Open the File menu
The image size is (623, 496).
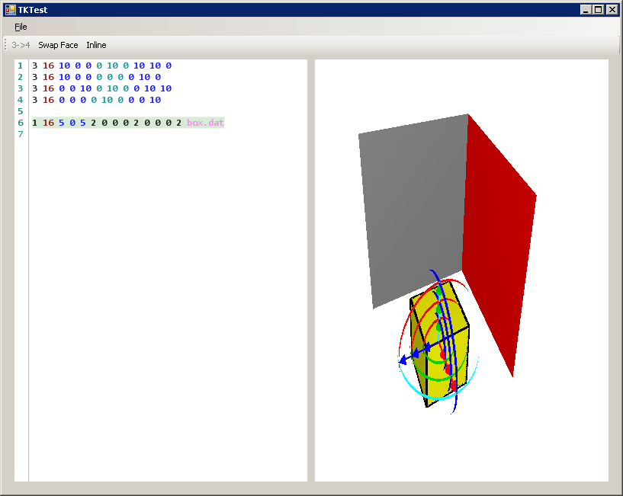[x=21, y=27]
